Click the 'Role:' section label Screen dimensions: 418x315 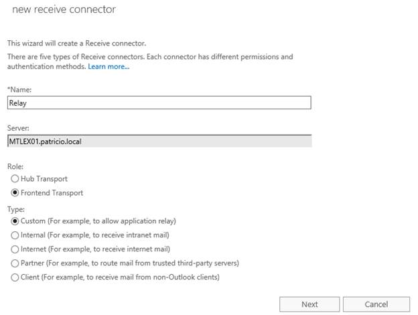(x=15, y=166)
